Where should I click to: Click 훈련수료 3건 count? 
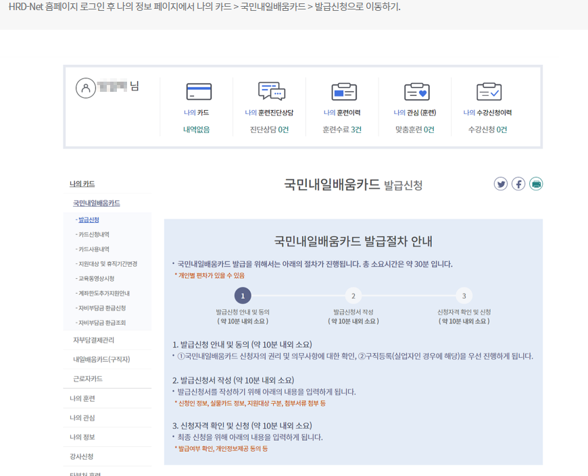[342, 130]
